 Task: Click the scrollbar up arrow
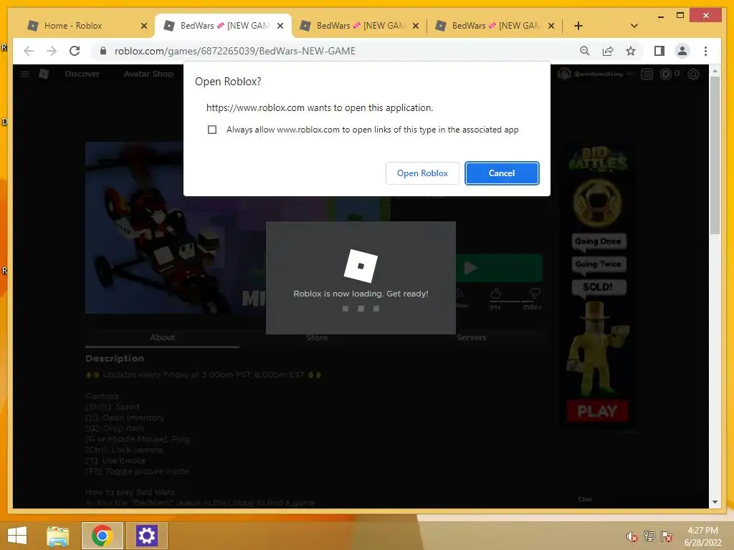715,72
